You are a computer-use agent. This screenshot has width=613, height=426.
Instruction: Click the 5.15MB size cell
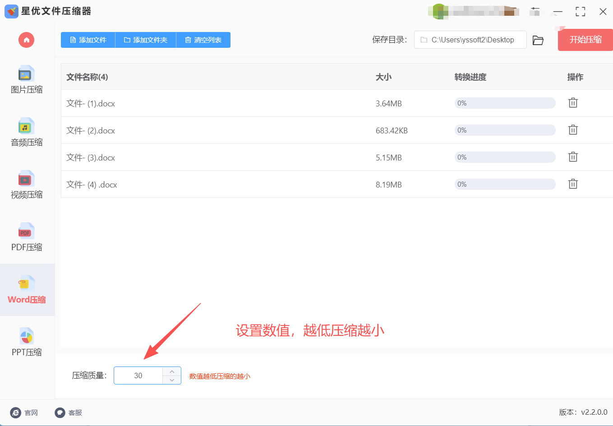pyautogui.click(x=389, y=158)
